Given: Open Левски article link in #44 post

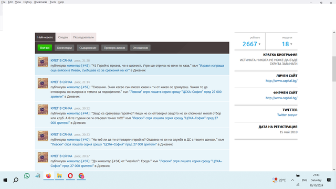Looking at the screenshot, I should pyautogui.click(x=134, y=120).
